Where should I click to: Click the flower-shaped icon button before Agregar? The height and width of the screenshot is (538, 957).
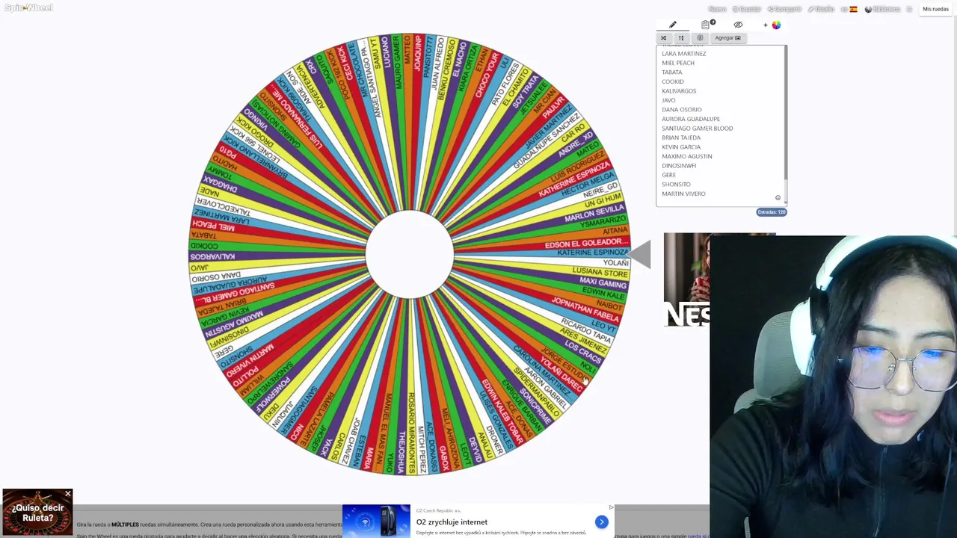pos(700,38)
